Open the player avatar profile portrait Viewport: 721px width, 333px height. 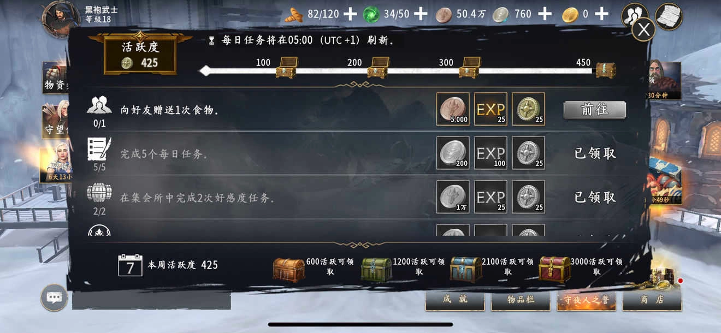61,19
